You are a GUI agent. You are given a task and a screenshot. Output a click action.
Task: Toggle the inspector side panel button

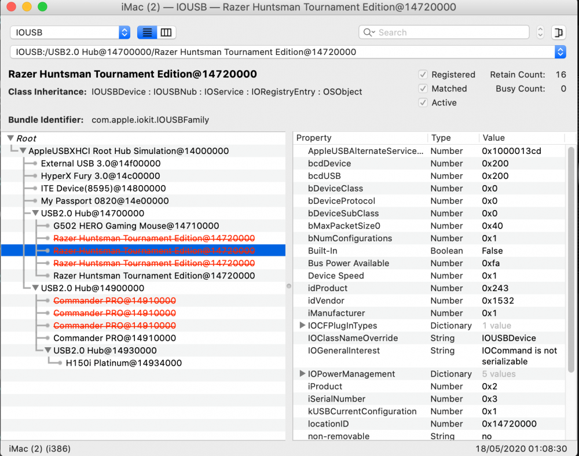pyautogui.click(x=559, y=32)
